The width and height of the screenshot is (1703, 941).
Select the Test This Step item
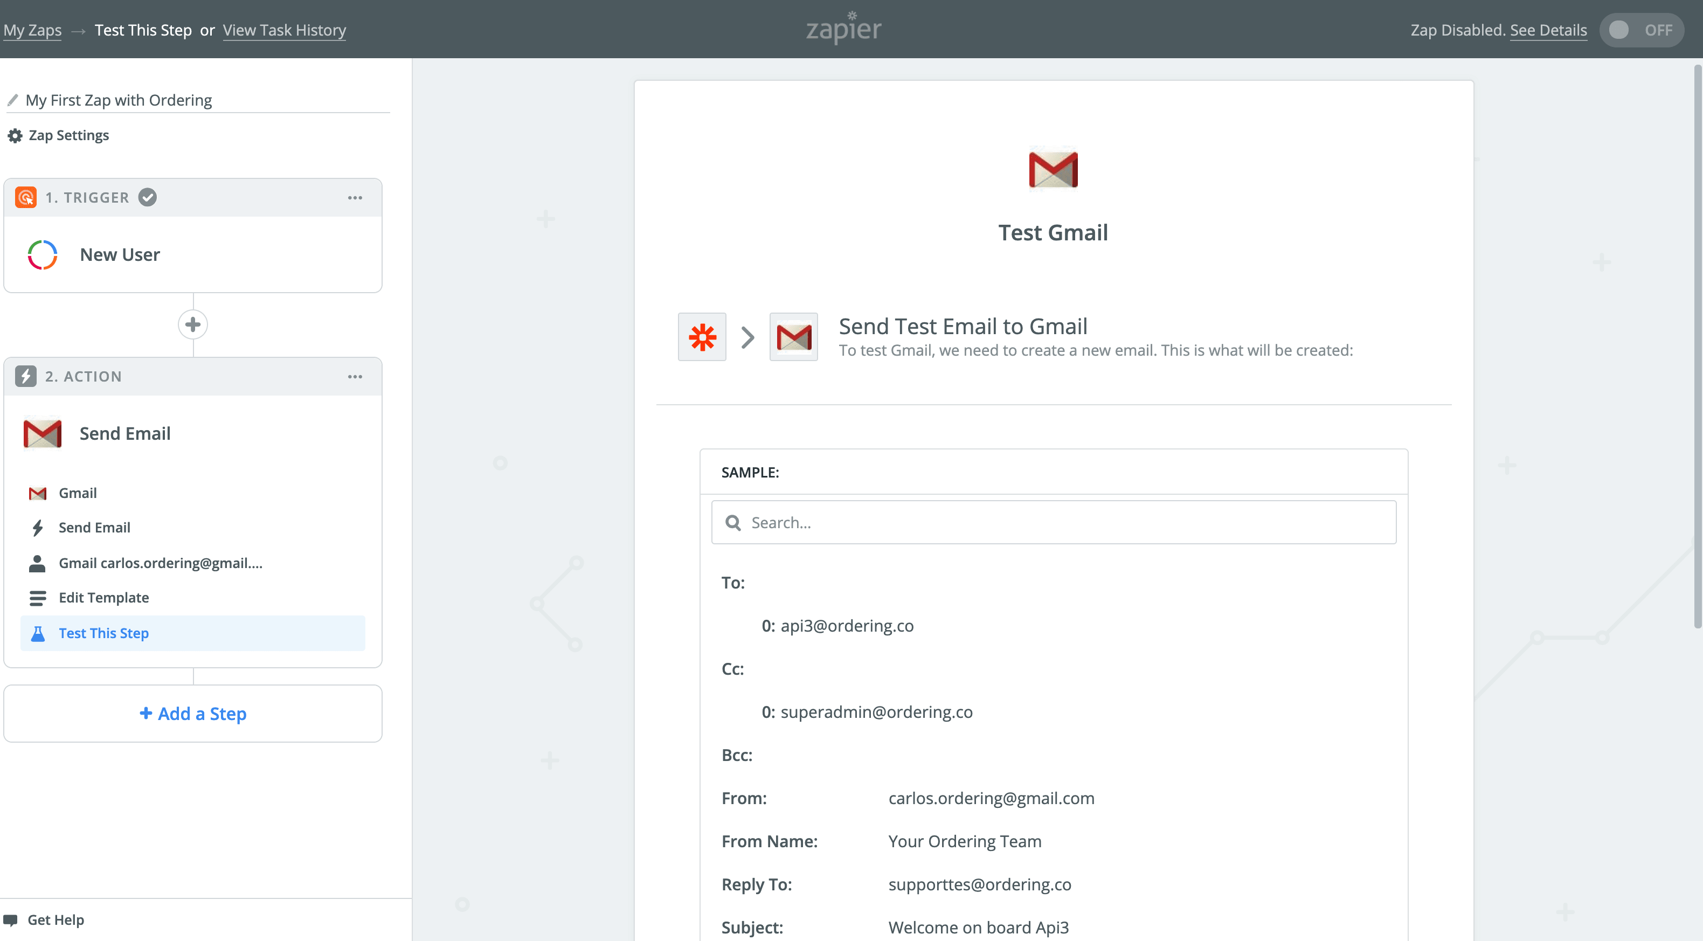(x=104, y=633)
